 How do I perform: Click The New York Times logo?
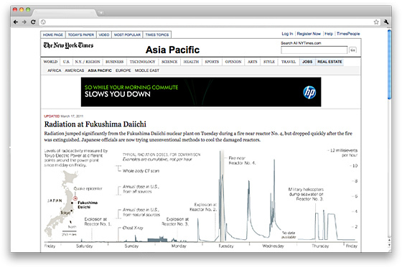(x=68, y=45)
